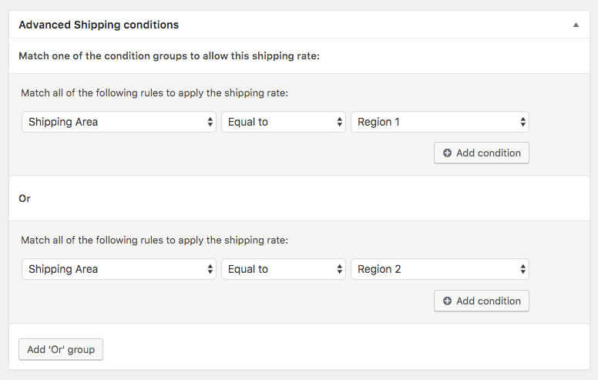
Task: Click the up-down arrows on first Shipping Area select
Action: (x=210, y=122)
